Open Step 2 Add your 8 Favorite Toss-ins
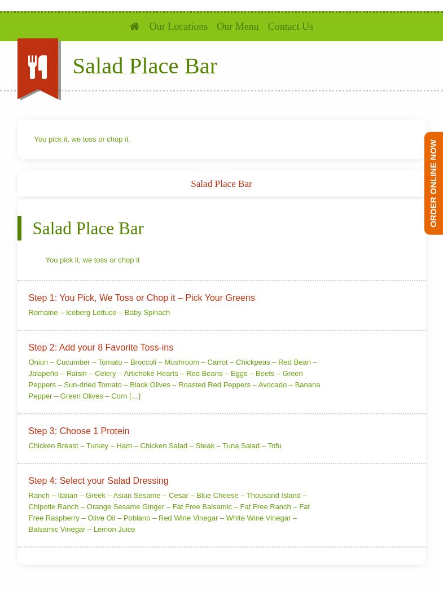 click(x=101, y=348)
